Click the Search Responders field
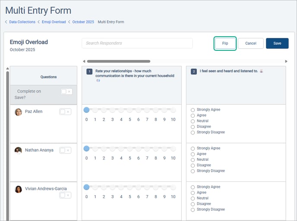This screenshot has width=297, height=221. (137, 43)
